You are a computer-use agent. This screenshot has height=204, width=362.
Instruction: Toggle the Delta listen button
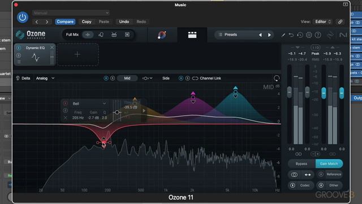[23, 78]
